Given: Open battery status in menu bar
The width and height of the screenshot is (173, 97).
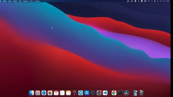Looking at the screenshot, I should [x=145, y=1].
